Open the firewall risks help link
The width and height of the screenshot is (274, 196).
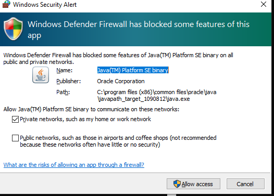[x=74, y=165]
